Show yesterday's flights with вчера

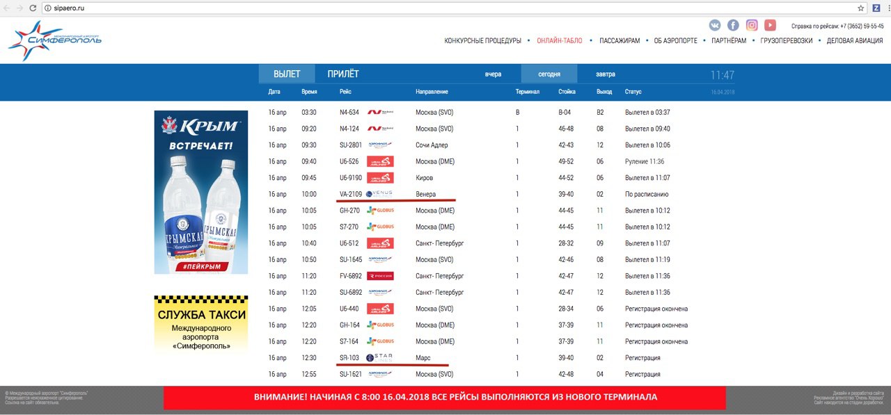pyautogui.click(x=493, y=74)
